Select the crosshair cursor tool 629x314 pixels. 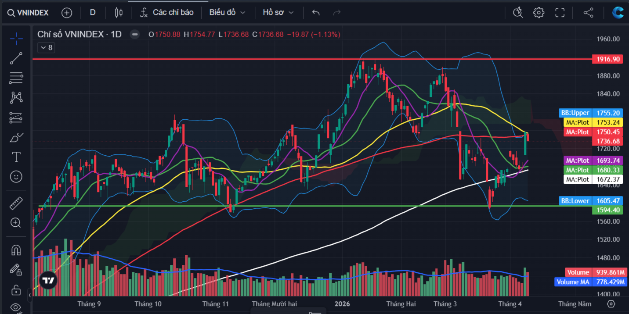[x=16, y=39]
